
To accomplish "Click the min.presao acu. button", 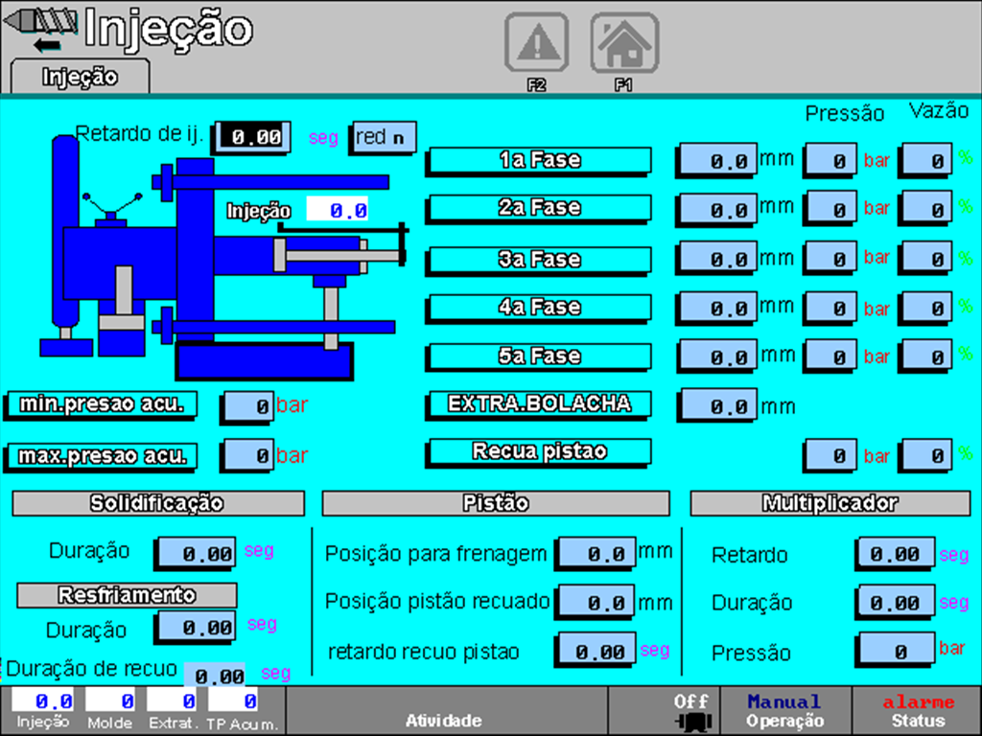I will (x=102, y=404).
